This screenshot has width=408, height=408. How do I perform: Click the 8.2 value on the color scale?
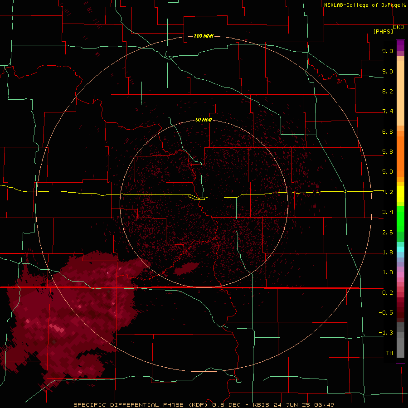(x=388, y=91)
